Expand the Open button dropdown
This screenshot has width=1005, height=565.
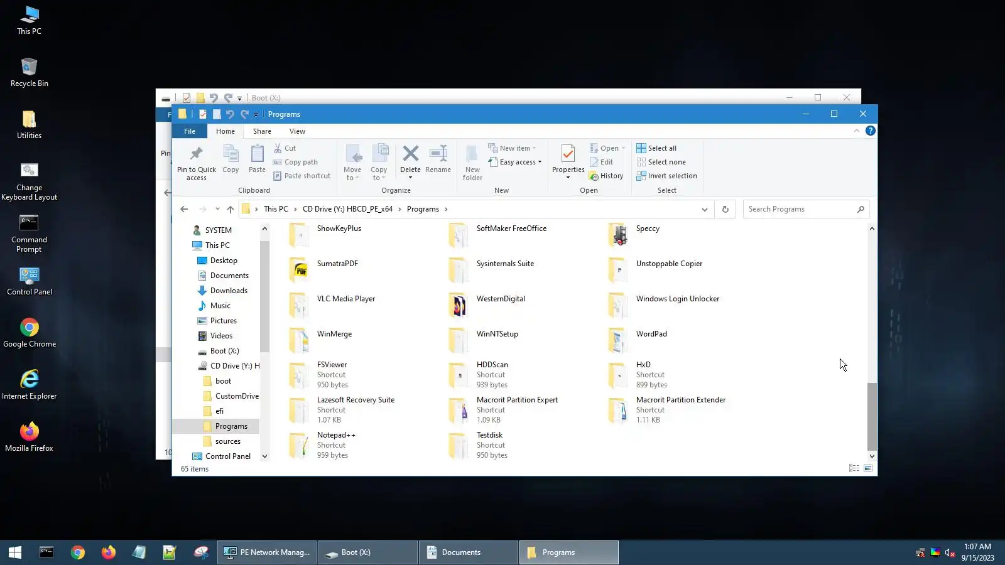[x=623, y=148]
